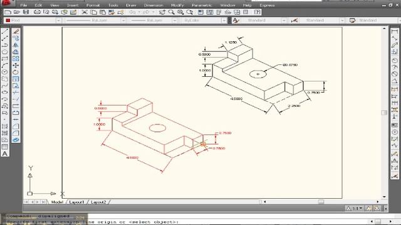Select the Radius dimension tool
401x225 pixels.
395,61
